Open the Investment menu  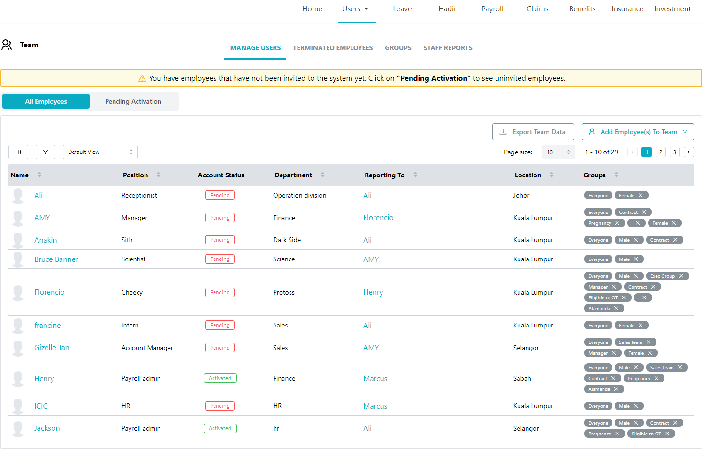672,9
